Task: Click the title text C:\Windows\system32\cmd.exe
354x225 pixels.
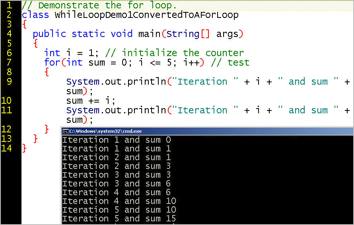Action: pyautogui.click(x=105, y=131)
